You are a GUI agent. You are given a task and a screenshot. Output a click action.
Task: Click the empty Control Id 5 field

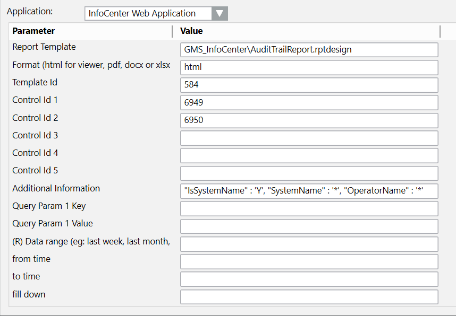pyautogui.click(x=309, y=173)
